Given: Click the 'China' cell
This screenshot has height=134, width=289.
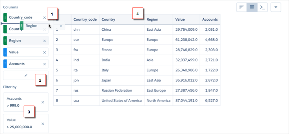Looking at the screenshot, I should 122,30.
